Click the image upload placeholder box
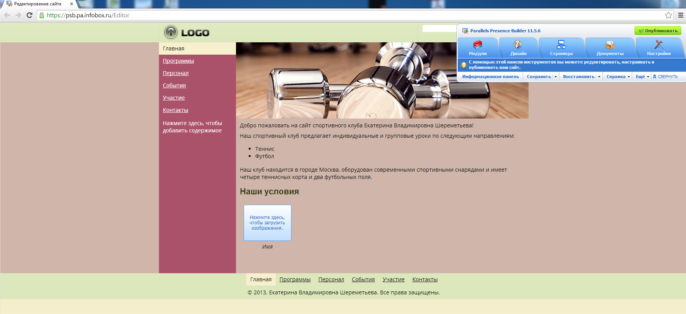 tap(267, 223)
